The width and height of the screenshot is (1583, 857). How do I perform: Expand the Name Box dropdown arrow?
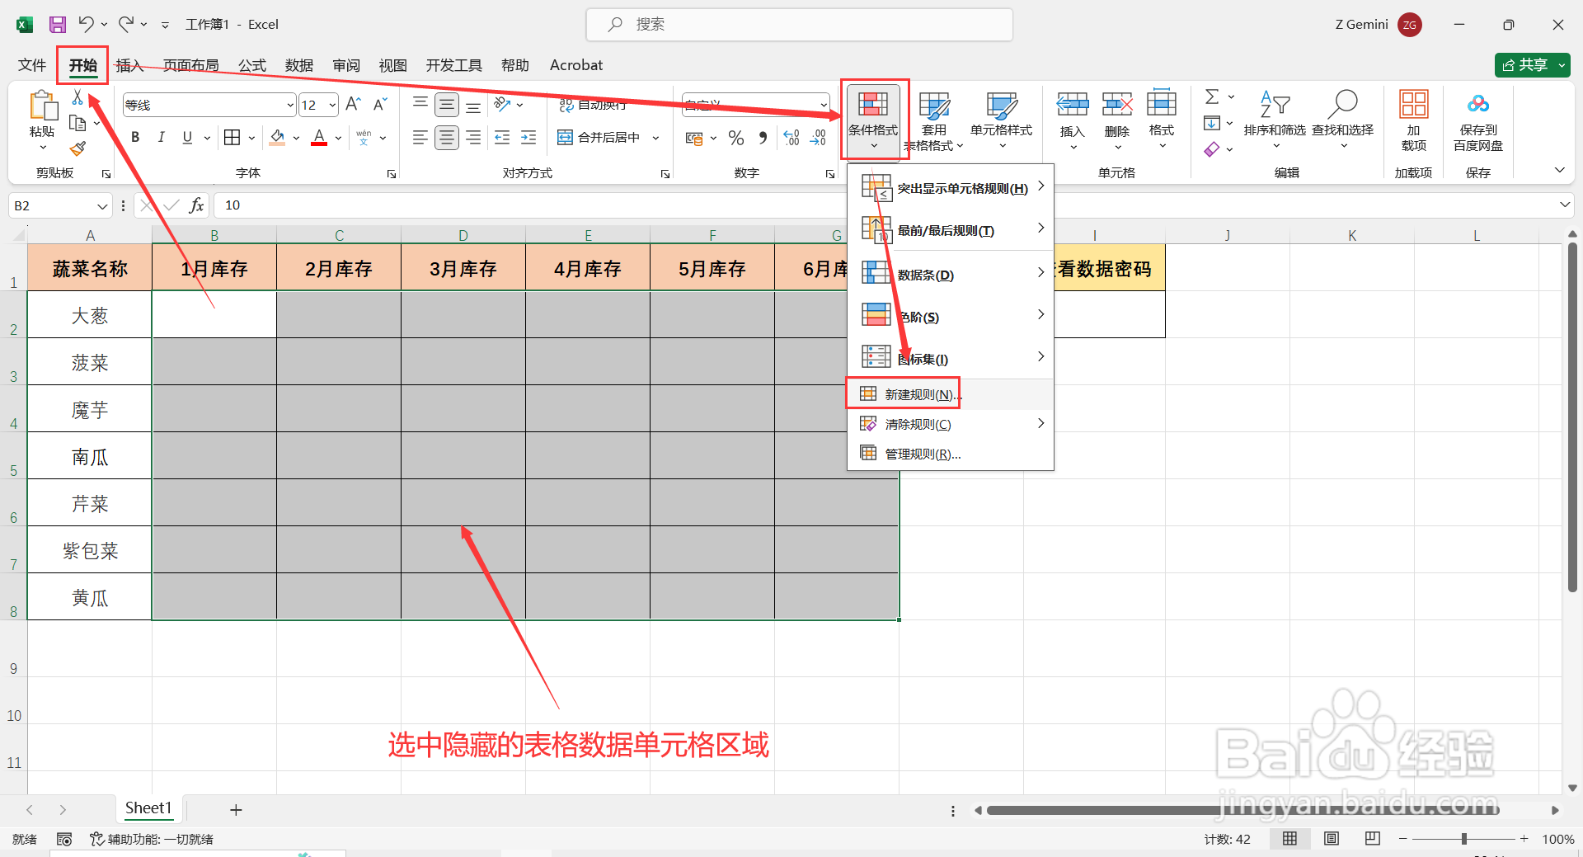pyautogui.click(x=102, y=205)
